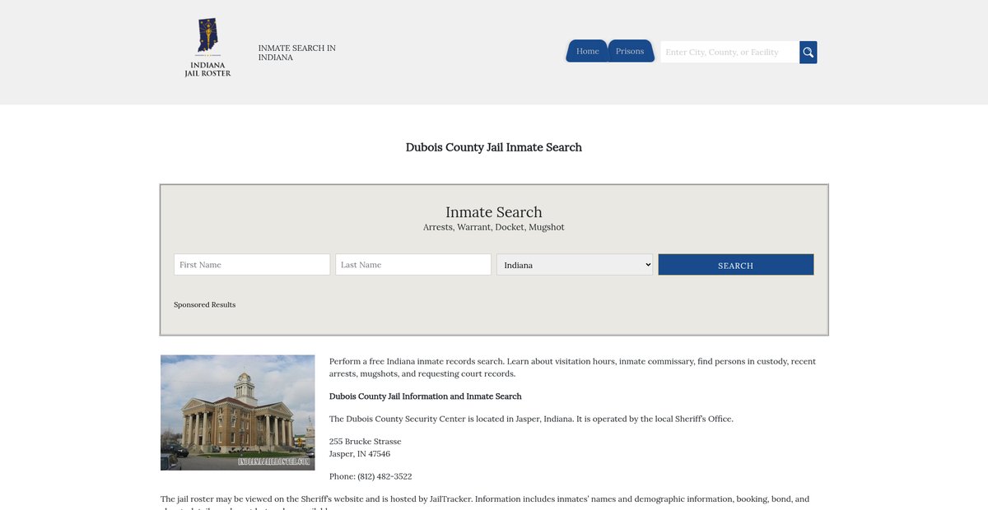Click the 'Arrests, Warrant, Docket, Mugshot' subtitle

coord(494,227)
